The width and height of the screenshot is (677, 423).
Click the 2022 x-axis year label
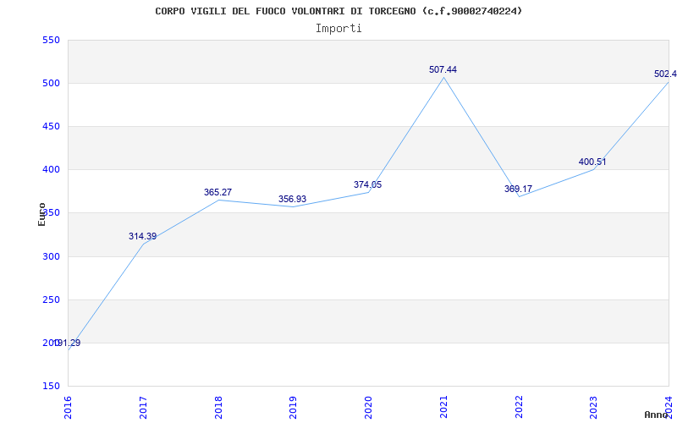pyautogui.click(x=519, y=408)
